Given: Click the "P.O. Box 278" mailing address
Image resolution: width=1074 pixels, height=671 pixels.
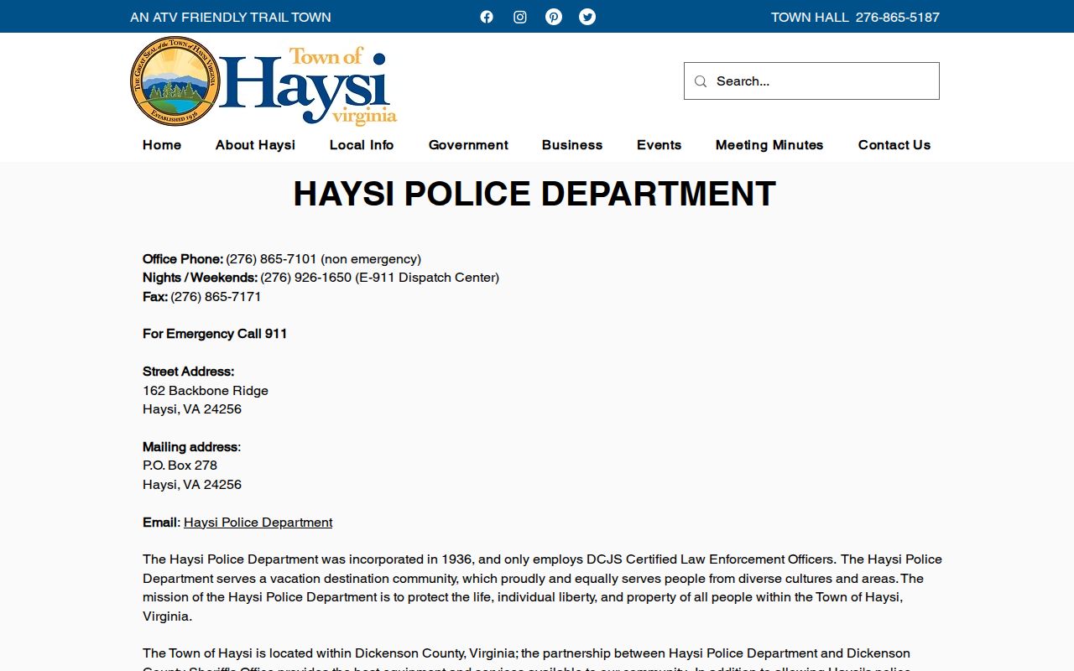Looking at the screenshot, I should tap(180, 466).
